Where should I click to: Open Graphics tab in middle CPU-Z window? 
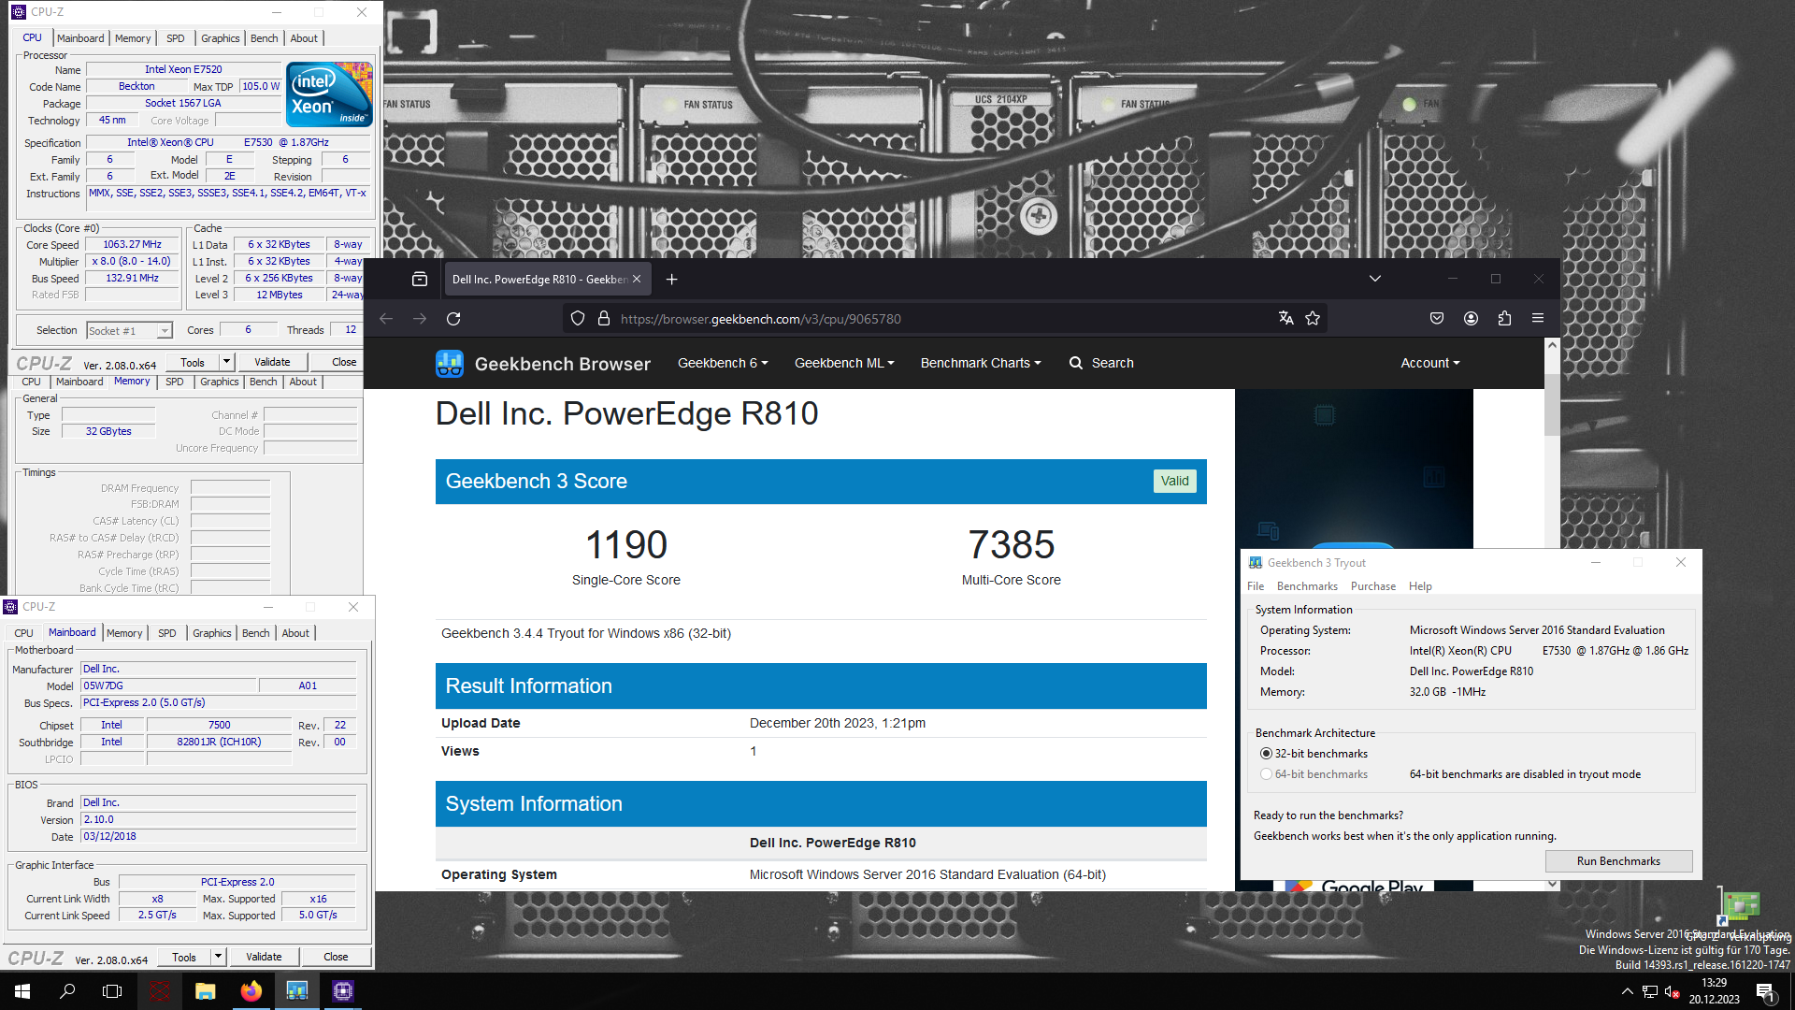pyautogui.click(x=220, y=382)
